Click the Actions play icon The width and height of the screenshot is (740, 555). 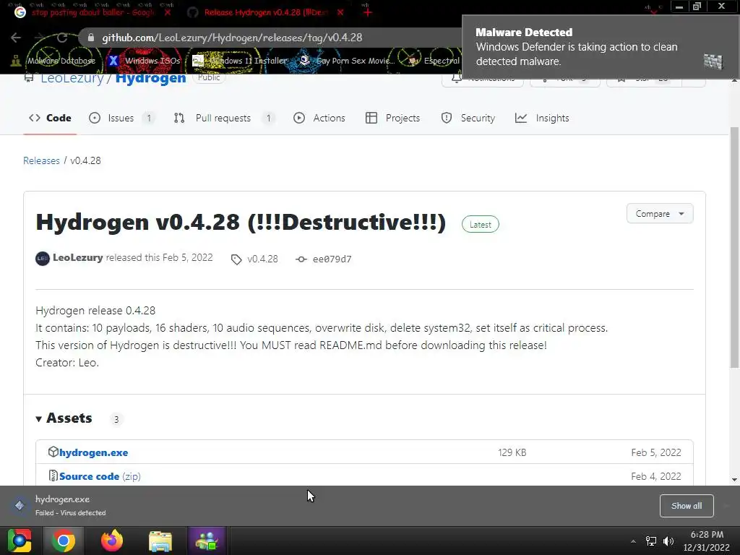point(299,118)
